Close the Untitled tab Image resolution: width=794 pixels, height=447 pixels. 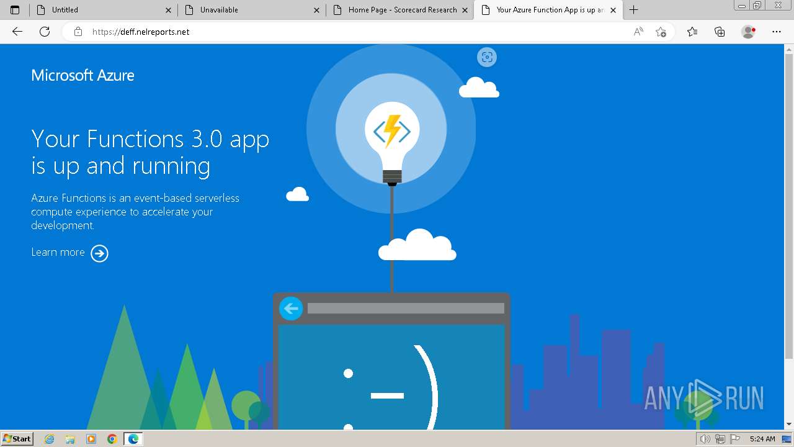click(168, 10)
